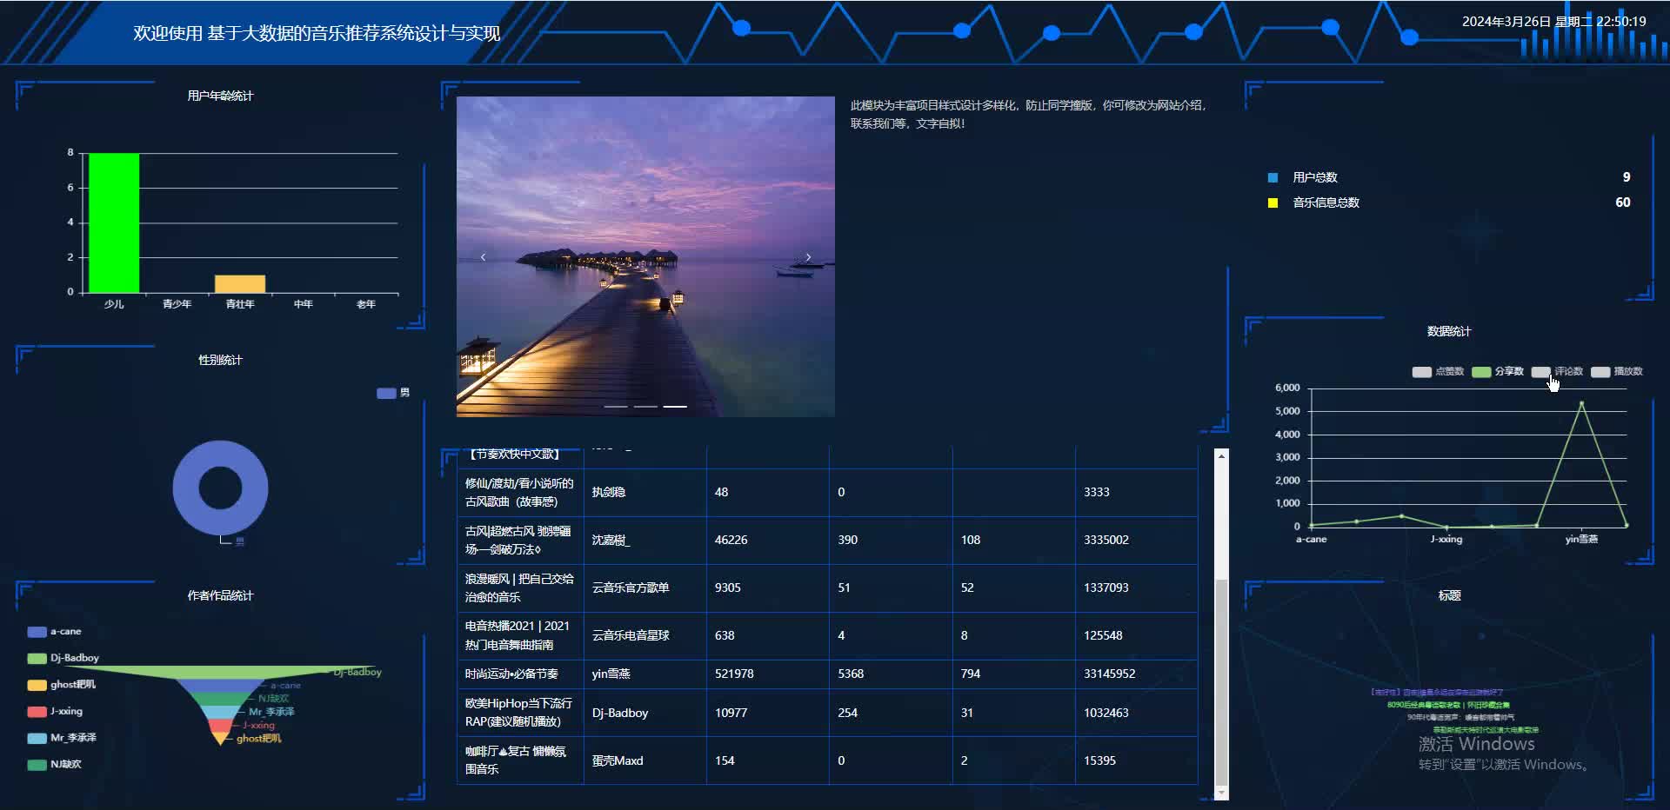Viewport: 1670px width, 810px height.
Task: Click the 性别统计 panel title
Action: click(x=220, y=360)
